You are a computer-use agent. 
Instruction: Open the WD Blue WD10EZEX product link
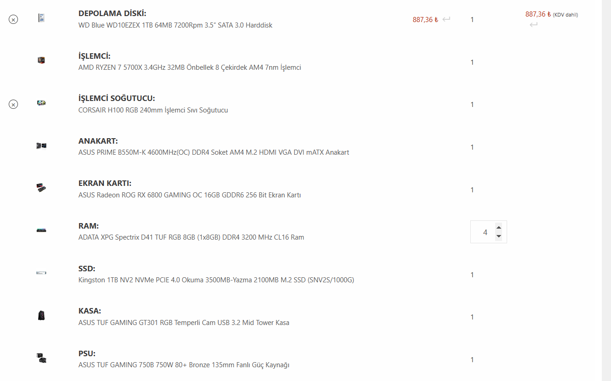point(175,25)
